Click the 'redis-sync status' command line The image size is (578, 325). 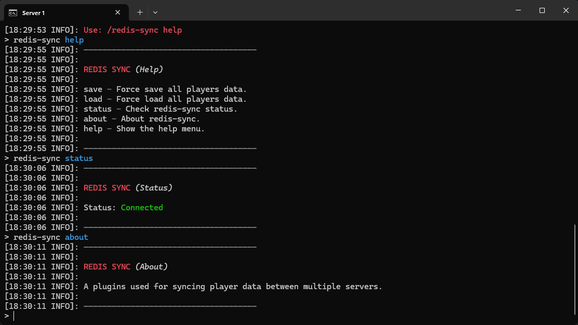pyautogui.click(x=49, y=158)
